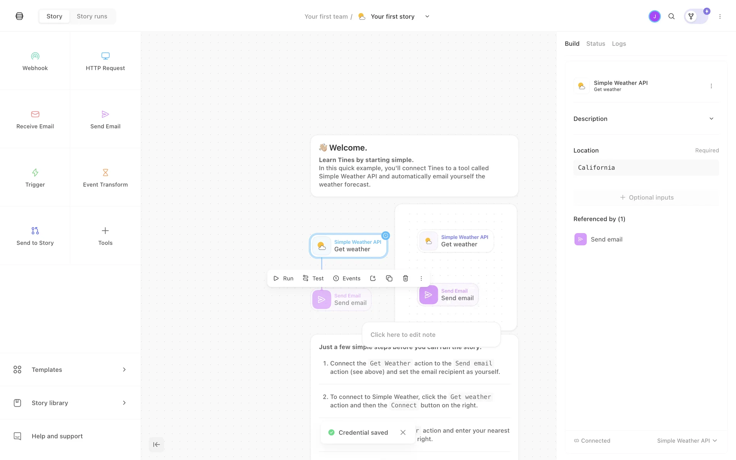This screenshot has width=736, height=460.
Task: Expand Templates in the sidebar
Action: coord(70,370)
